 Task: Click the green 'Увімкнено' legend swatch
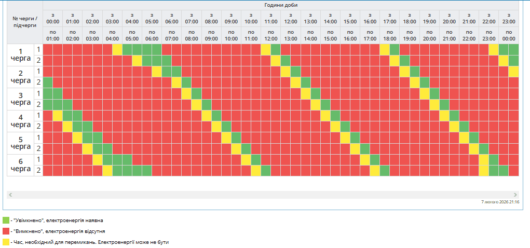click(6, 221)
